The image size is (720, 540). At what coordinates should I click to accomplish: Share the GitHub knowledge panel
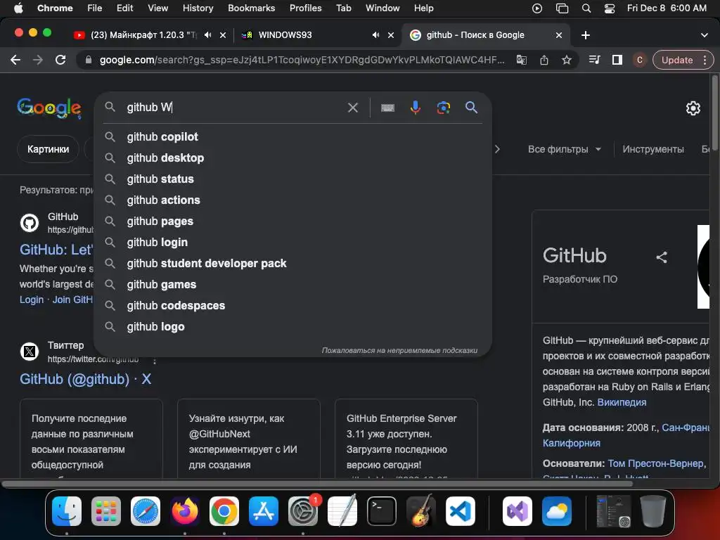(661, 257)
